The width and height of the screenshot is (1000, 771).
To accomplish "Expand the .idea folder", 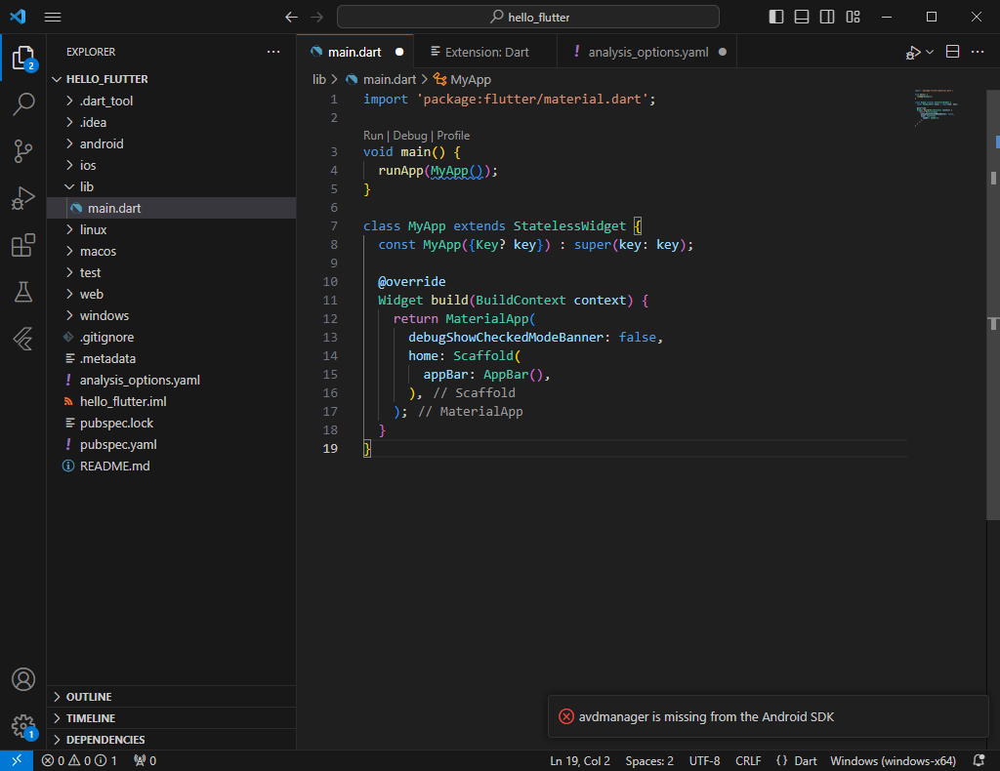I will point(172,122).
